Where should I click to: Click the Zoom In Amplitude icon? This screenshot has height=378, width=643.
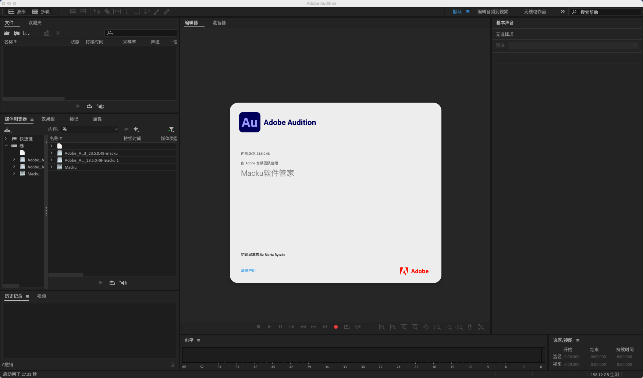(382, 327)
